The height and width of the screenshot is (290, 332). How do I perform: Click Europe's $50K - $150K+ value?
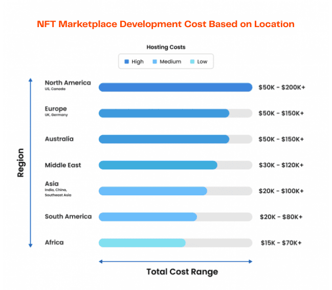click(281, 113)
